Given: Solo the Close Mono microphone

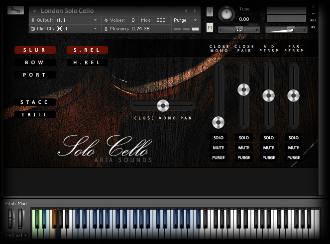Looking at the screenshot, I should pos(219,138).
